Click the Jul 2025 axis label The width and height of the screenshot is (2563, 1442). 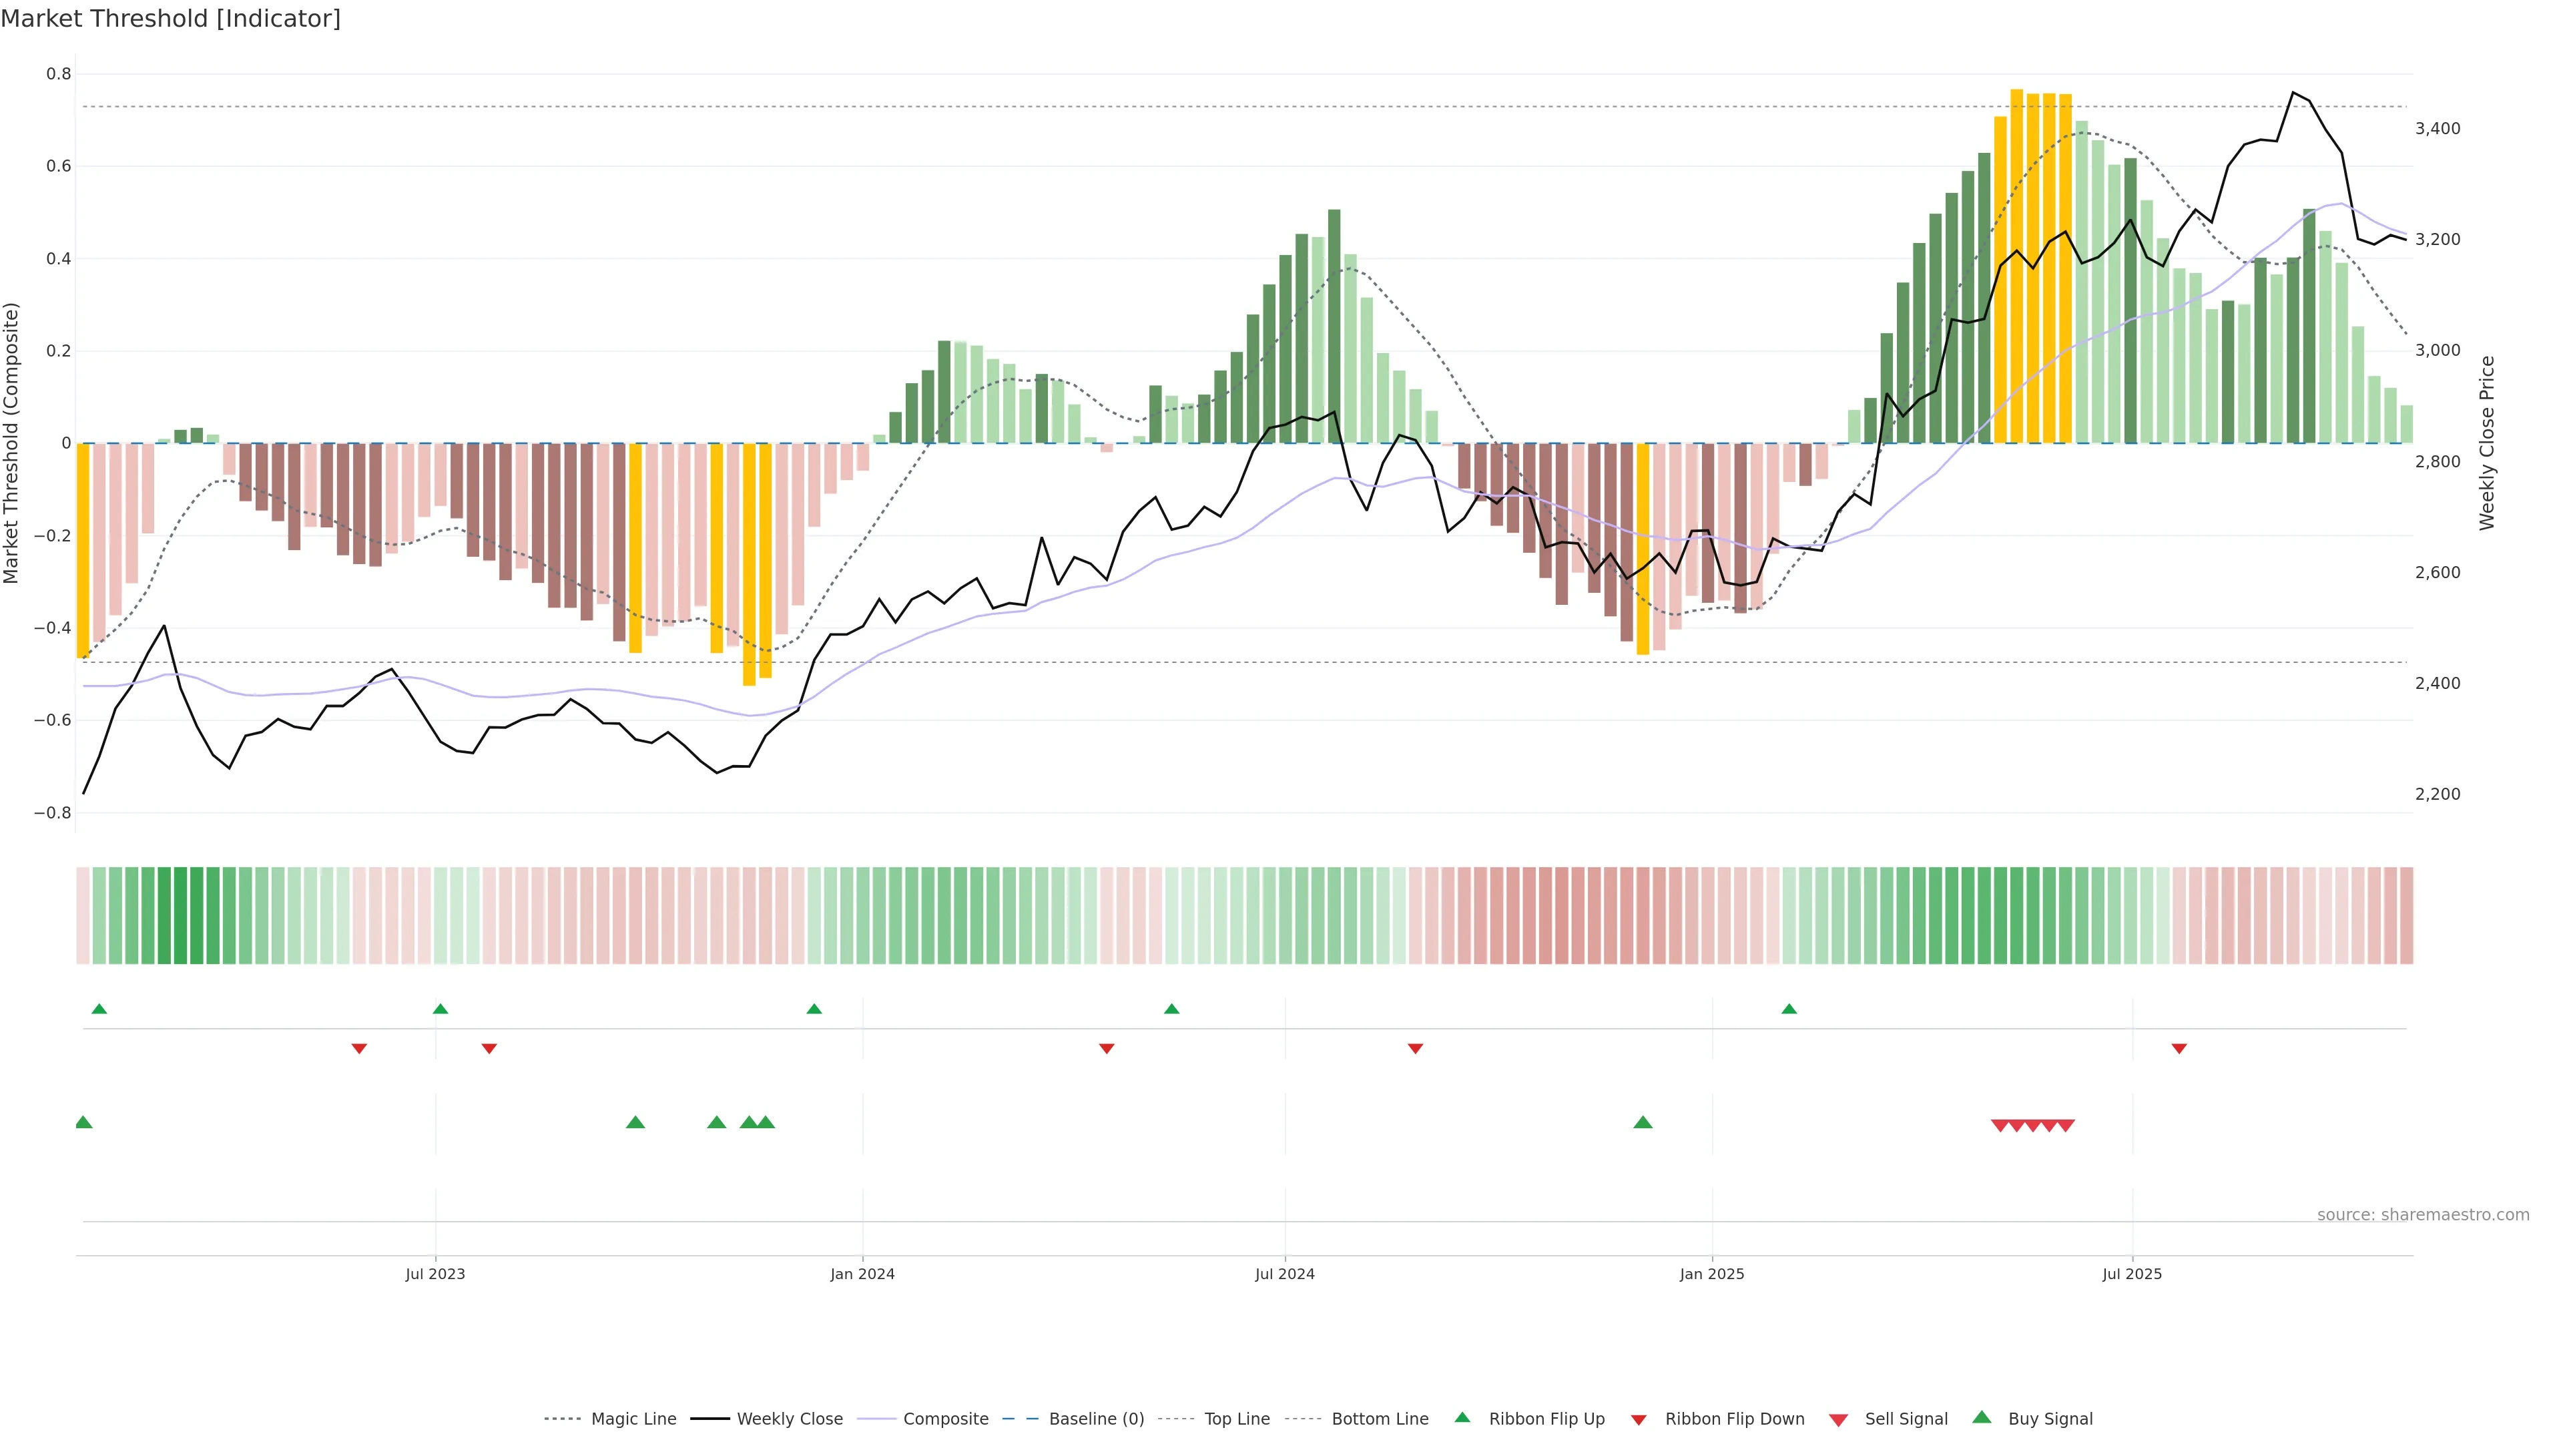pos(2132,1274)
